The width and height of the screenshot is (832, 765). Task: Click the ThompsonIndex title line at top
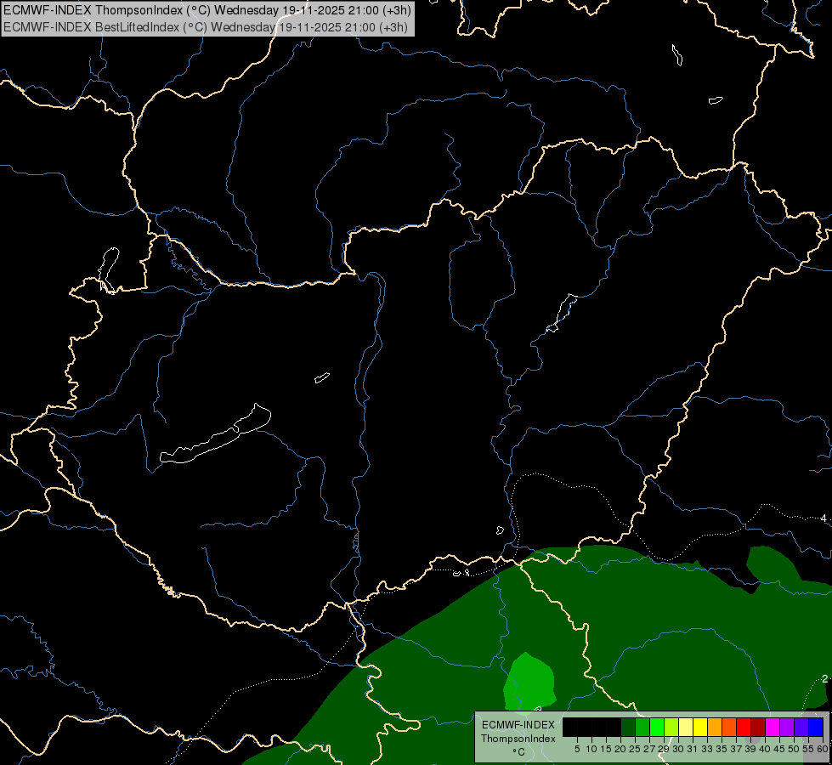pos(207,10)
